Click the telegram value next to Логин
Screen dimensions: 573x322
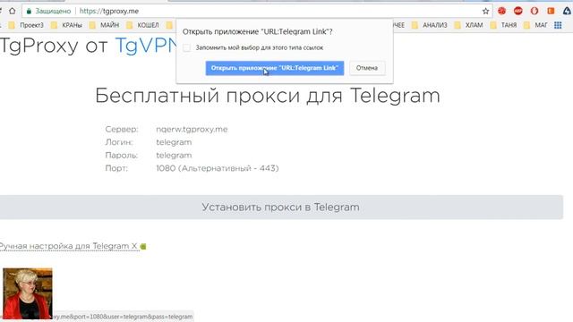pos(174,142)
